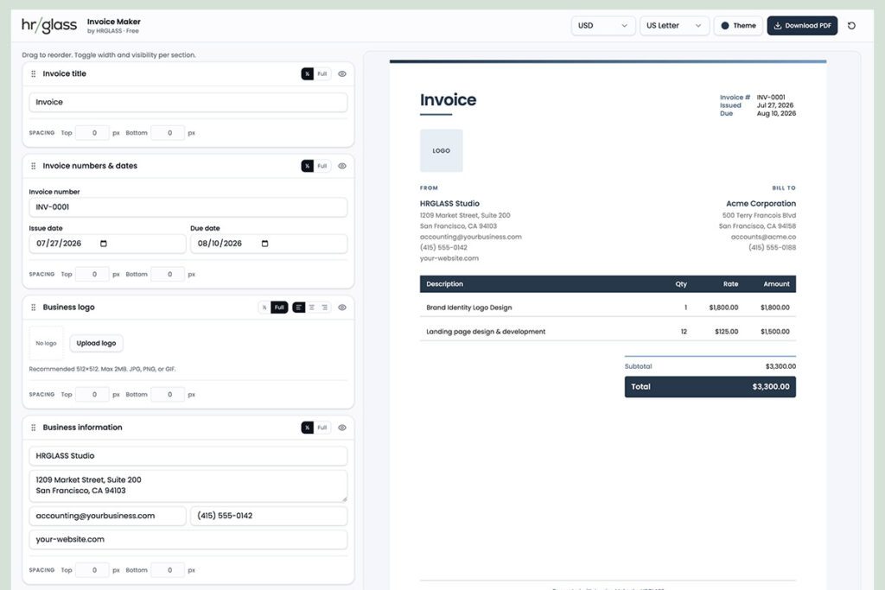The height and width of the screenshot is (590, 885).
Task: Set Business information width to half
Action: (x=307, y=428)
